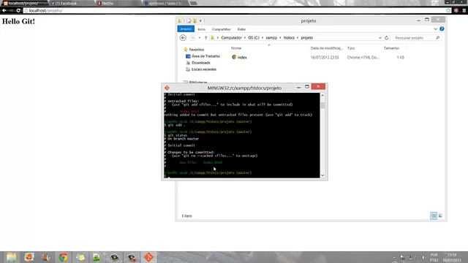Maximize the MINGW32 Git Bash window

pos(307,87)
